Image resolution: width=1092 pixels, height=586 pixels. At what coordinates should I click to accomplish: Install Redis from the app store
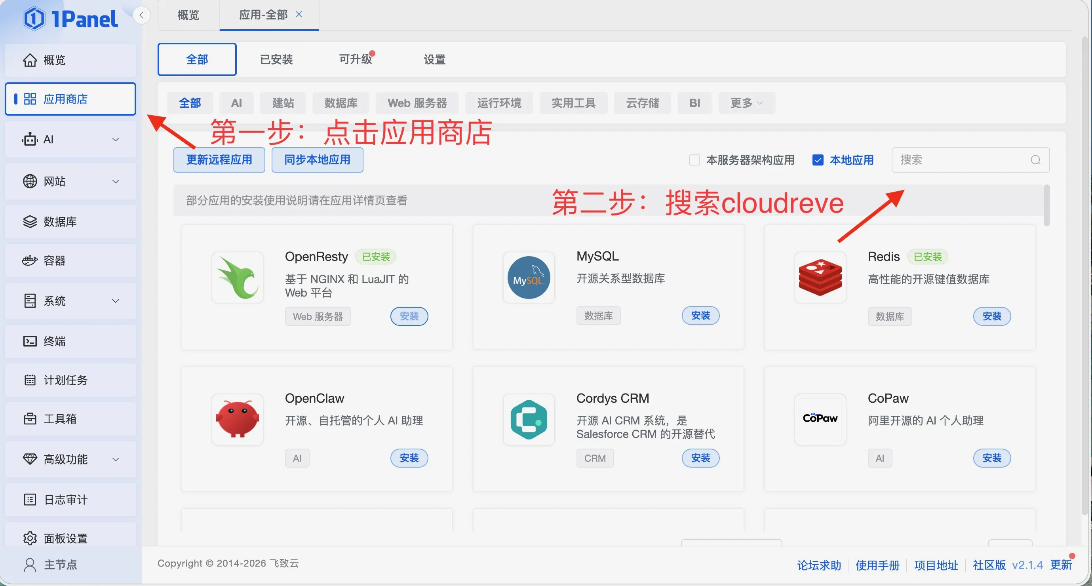tap(992, 316)
